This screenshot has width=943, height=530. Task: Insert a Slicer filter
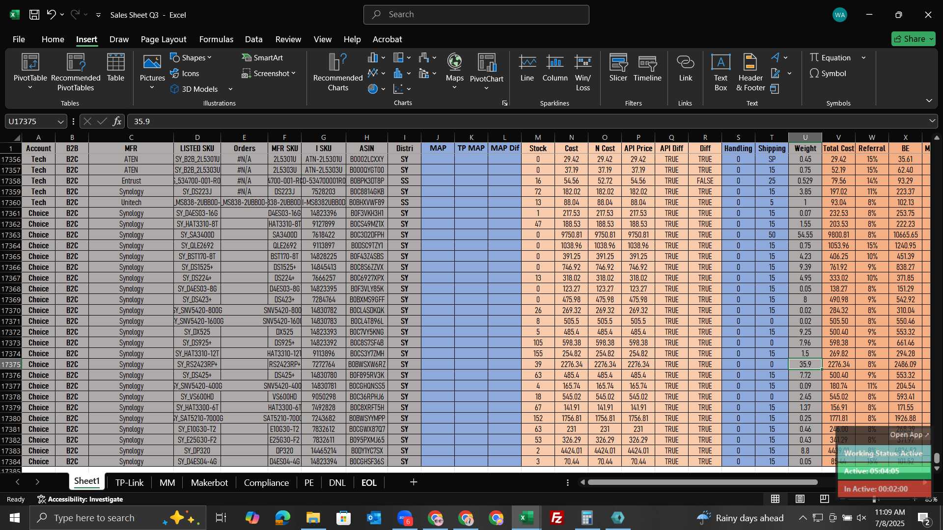click(618, 68)
